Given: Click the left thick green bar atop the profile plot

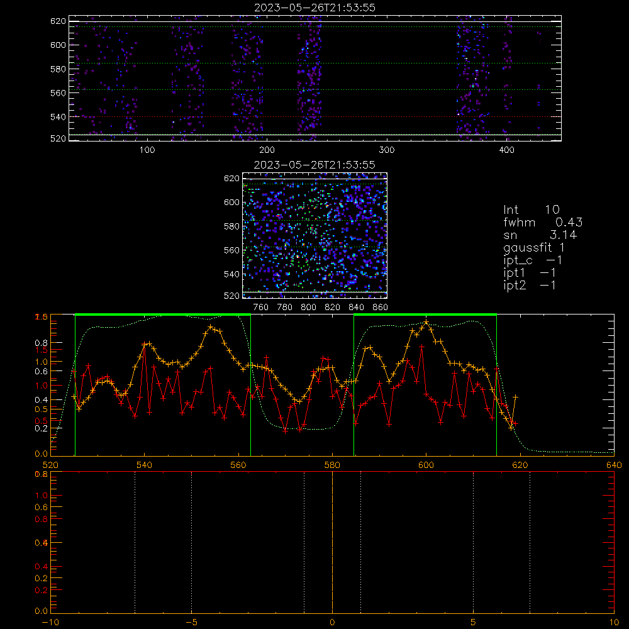Looking at the screenshot, I should [x=163, y=314].
